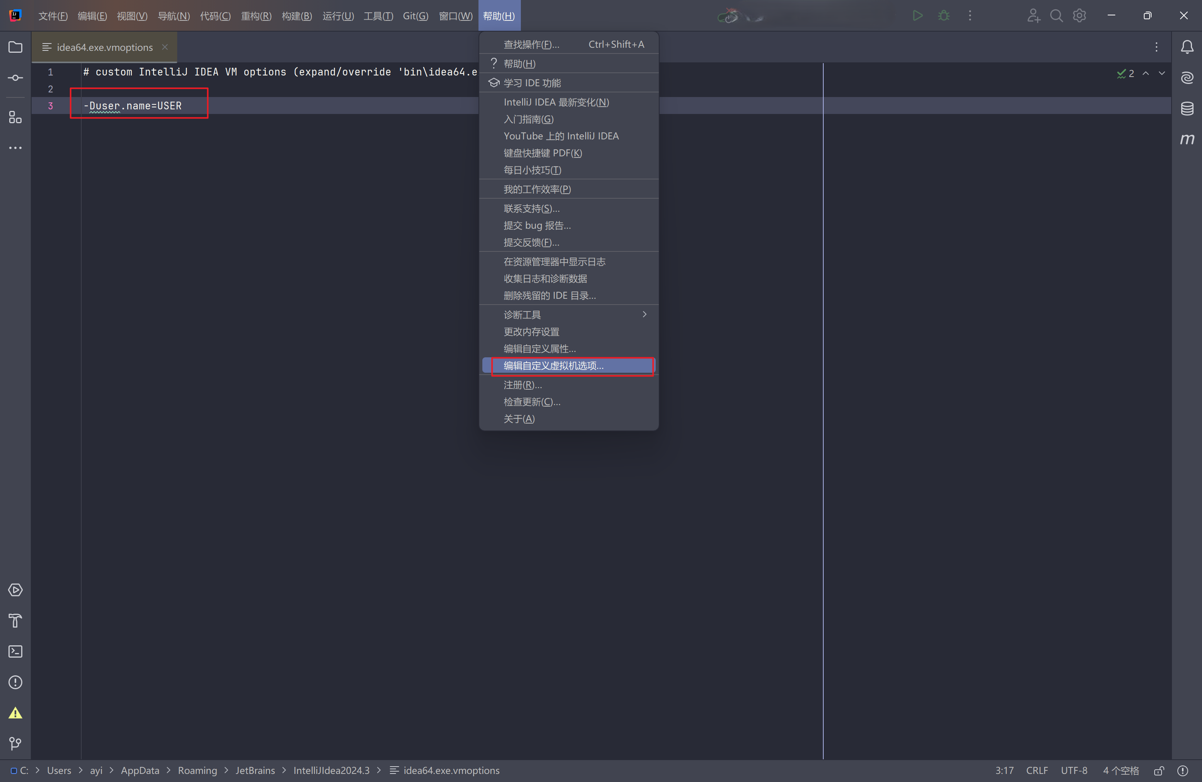Open the Problems tool window icon
Viewport: 1202px width, 782px height.
point(16,682)
